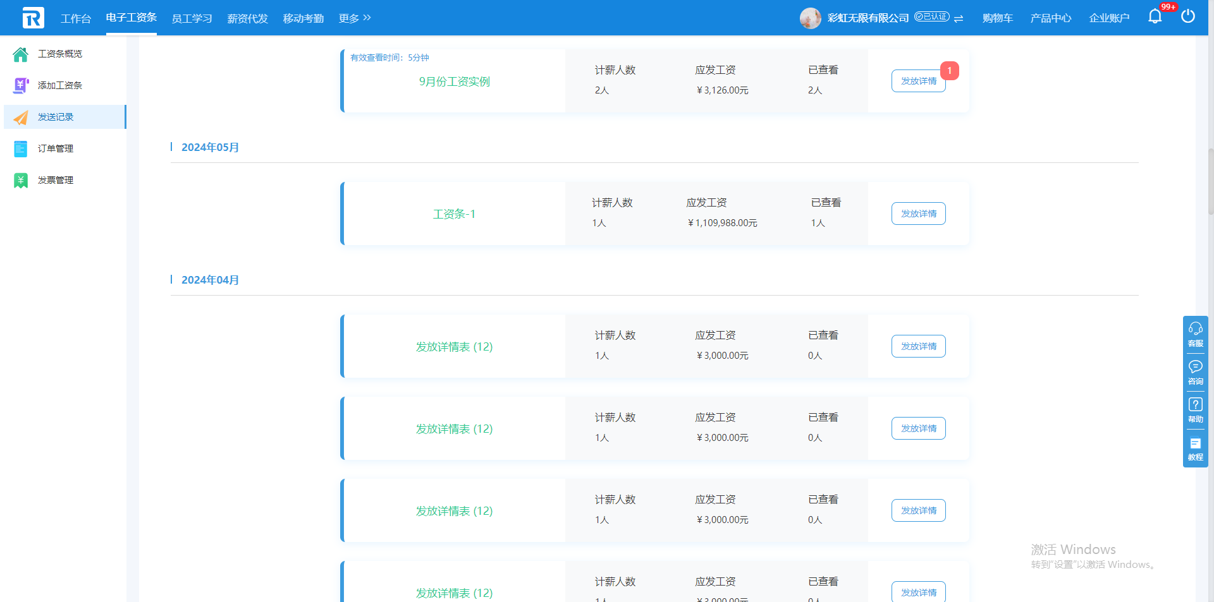The height and width of the screenshot is (602, 1214).
Task: Click the company avatar picture
Action: tap(810, 18)
